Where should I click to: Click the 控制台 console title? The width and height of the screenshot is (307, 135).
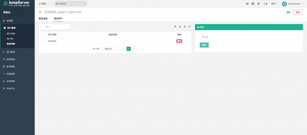(7, 13)
